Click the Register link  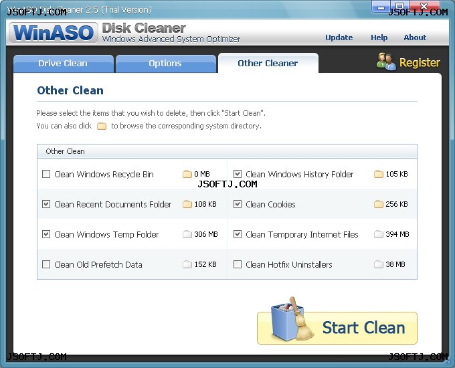pyautogui.click(x=420, y=63)
